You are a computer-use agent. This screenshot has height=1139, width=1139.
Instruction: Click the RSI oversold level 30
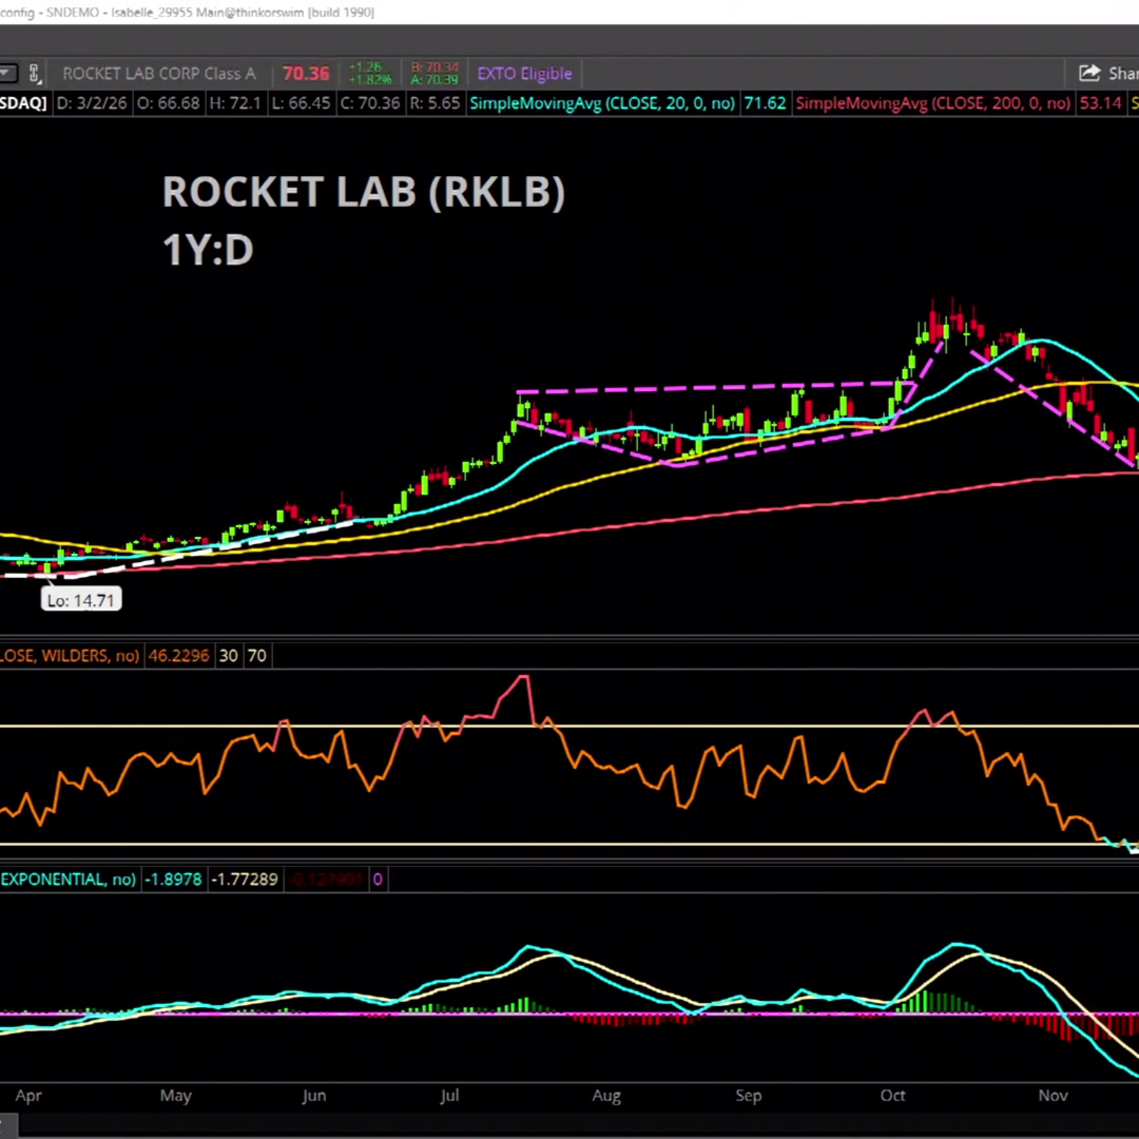229,656
